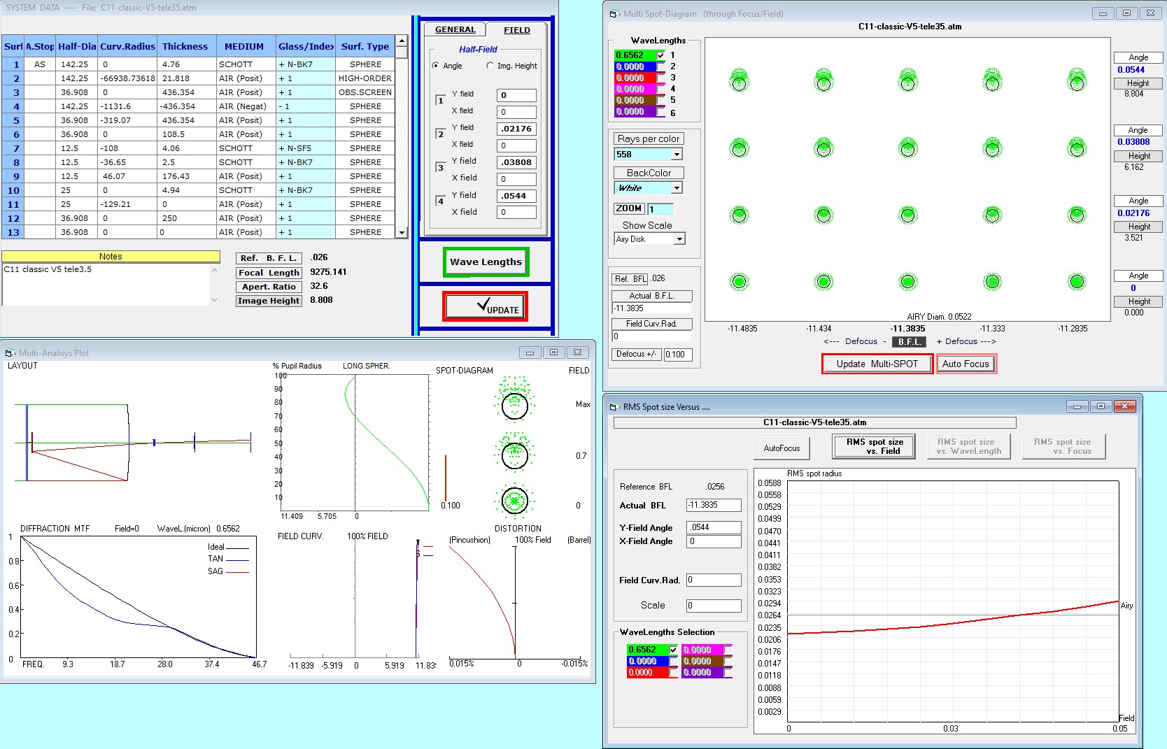Click the UPDATE checkmark button

(485, 306)
